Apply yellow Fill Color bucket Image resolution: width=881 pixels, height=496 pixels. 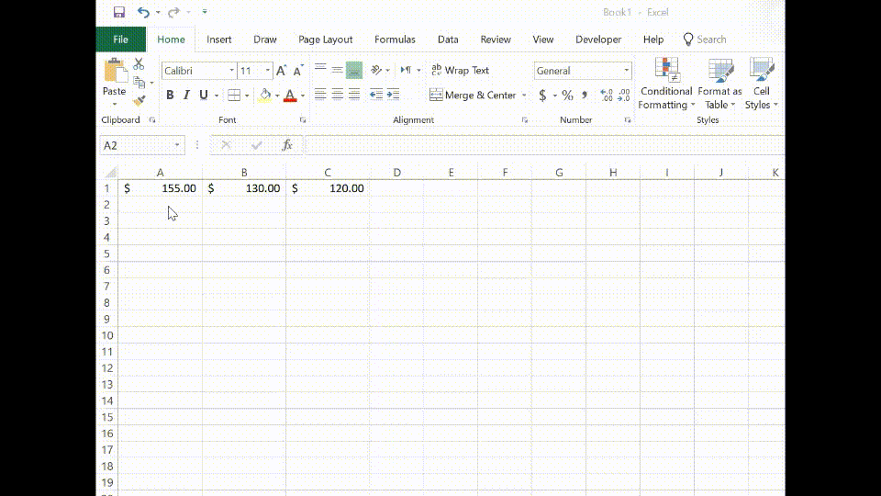[264, 95]
